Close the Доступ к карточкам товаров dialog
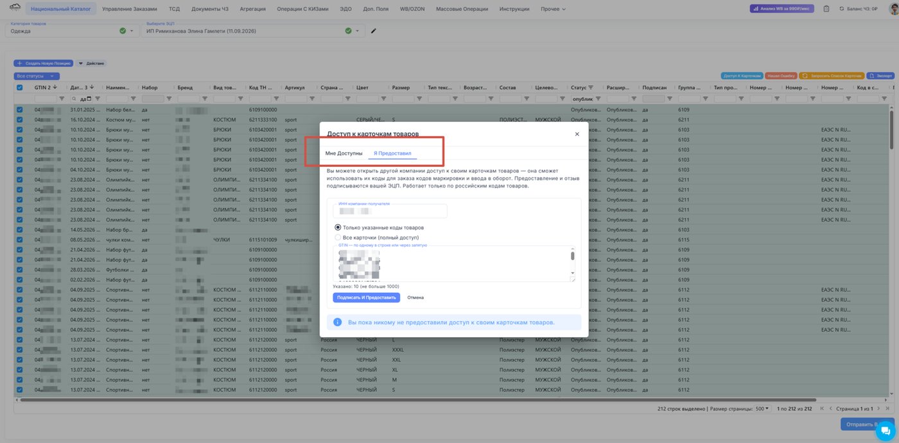 click(x=577, y=134)
